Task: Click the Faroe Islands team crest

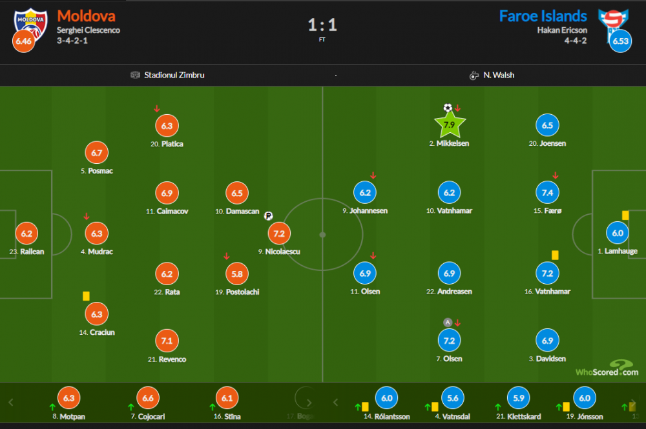Action: [x=614, y=25]
